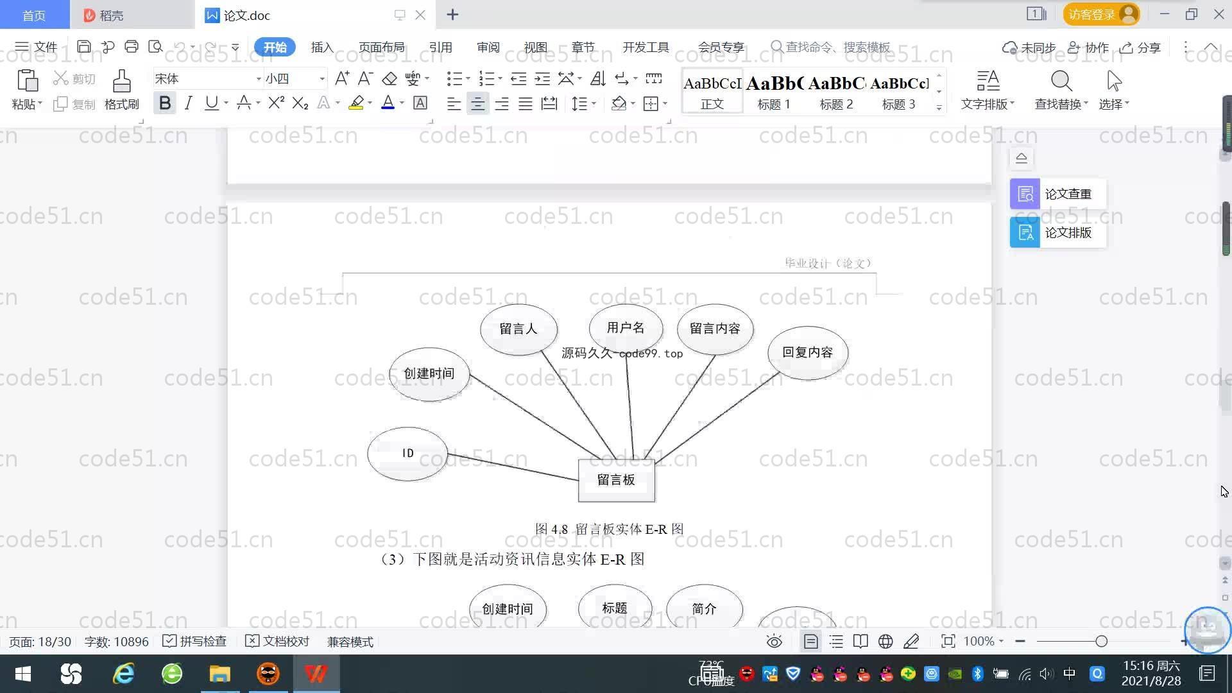Expand quick access toolbar customize arrow
This screenshot has height=693, width=1232.
click(x=235, y=47)
